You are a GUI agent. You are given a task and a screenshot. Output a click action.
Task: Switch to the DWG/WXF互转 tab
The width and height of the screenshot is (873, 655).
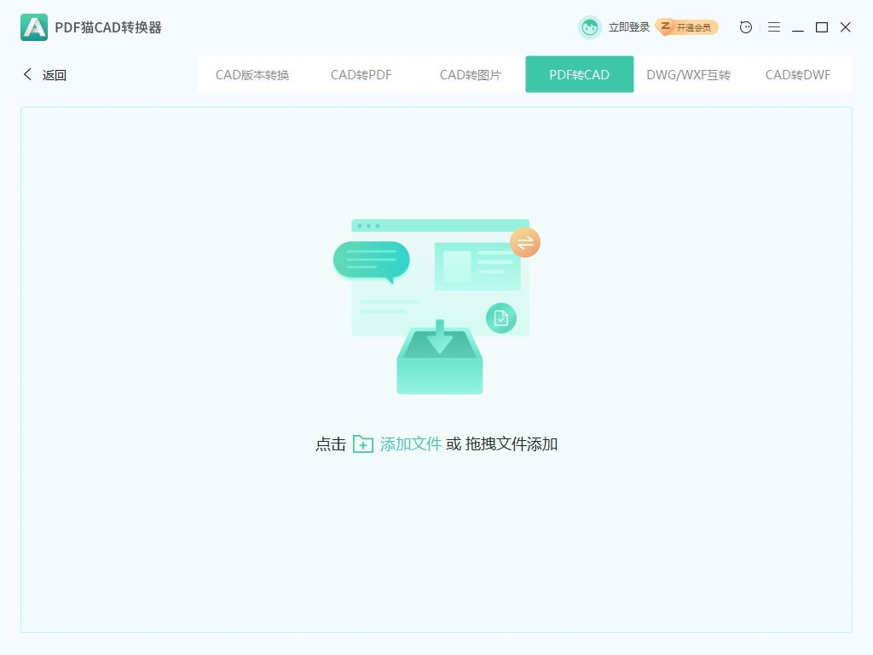689,74
